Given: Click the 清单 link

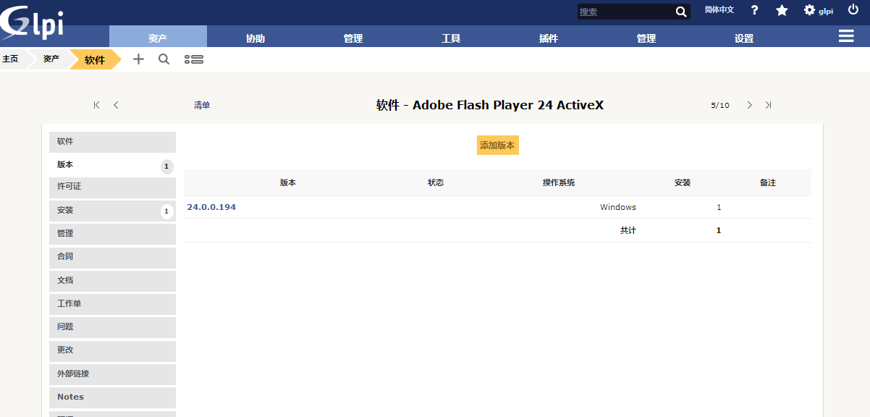Looking at the screenshot, I should pyautogui.click(x=202, y=105).
